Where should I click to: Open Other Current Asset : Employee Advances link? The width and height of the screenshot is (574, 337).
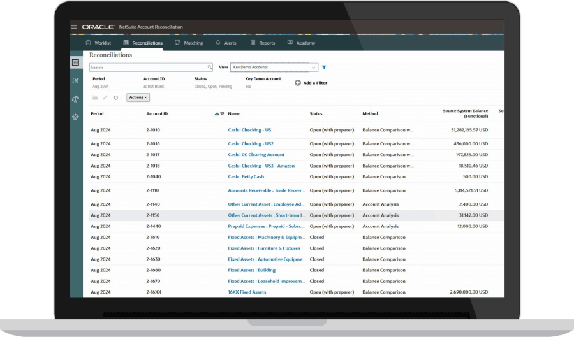point(266,204)
